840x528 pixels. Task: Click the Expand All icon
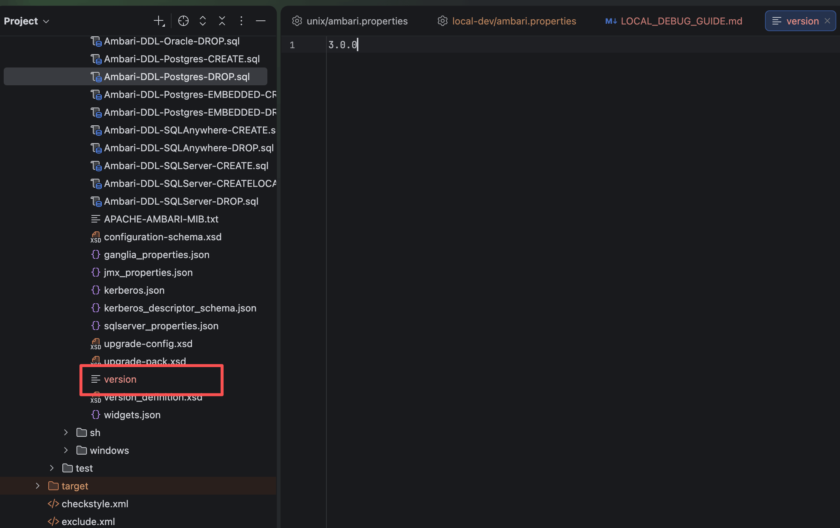202,21
